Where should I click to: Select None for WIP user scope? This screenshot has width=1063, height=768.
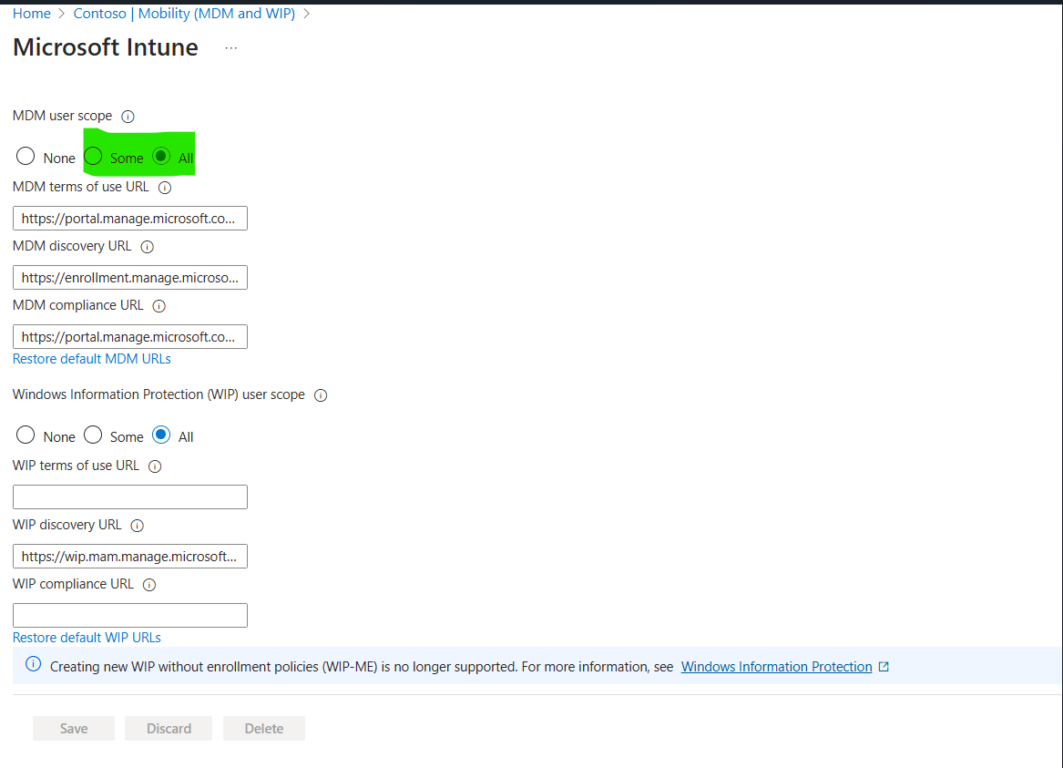[26, 435]
